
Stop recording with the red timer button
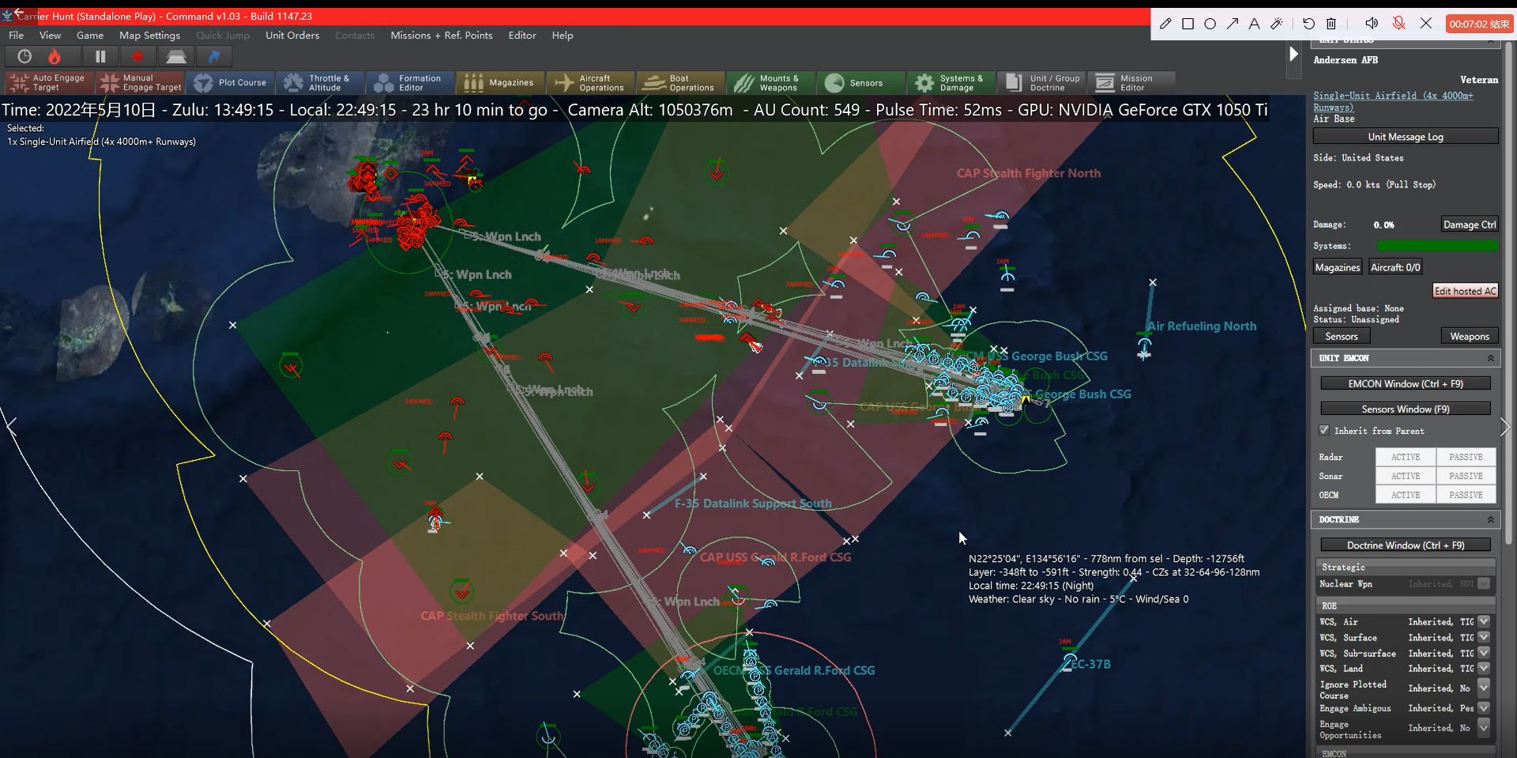point(1479,24)
